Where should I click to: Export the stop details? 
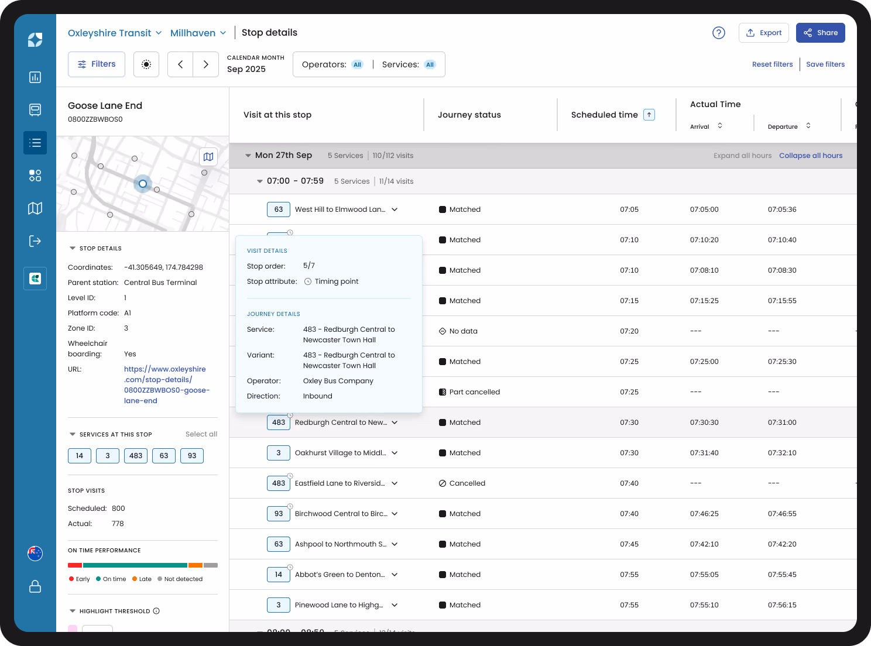(x=764, y=33)
